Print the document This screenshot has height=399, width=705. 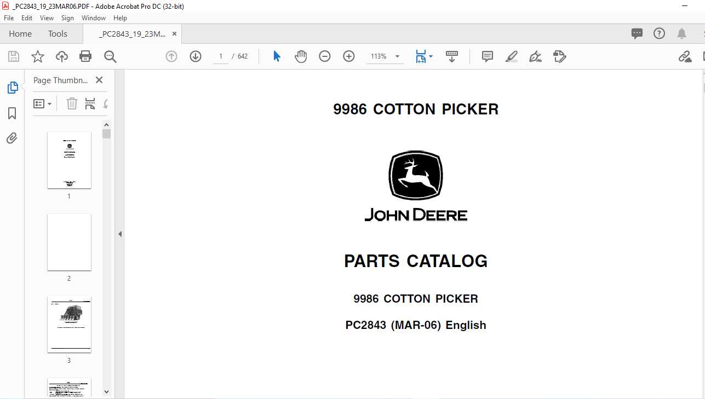(85, 56)
